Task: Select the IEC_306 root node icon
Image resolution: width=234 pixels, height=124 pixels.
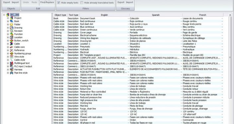Action: [x=8, y=15]
